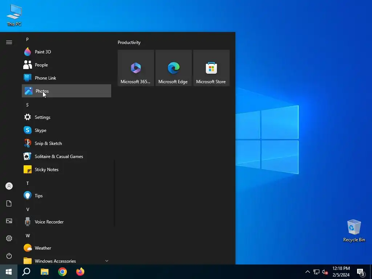
Task: Open Settings gear in Start sidebar
Action: 9,238
